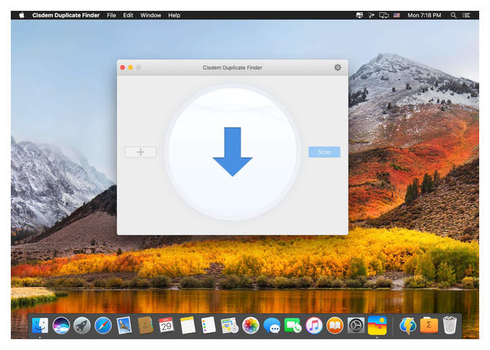Close the Cisdem Duplicate Finder window
This screenshot has width=490, height=350.
pos(122,68)
